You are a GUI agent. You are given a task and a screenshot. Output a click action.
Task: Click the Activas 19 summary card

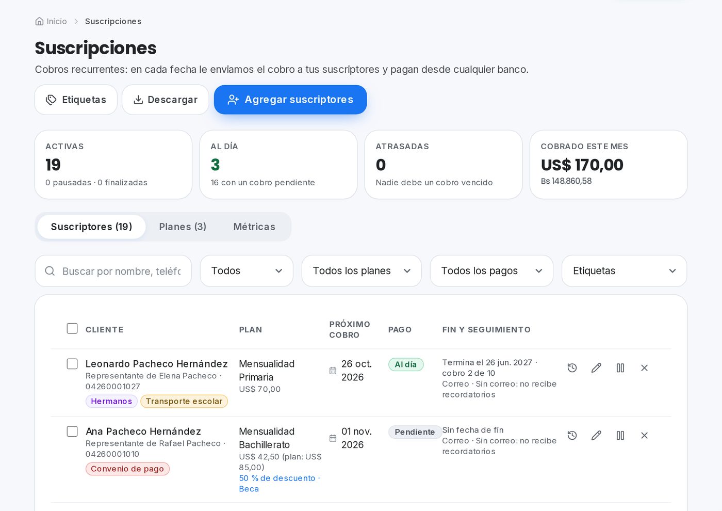coord(113,165)
